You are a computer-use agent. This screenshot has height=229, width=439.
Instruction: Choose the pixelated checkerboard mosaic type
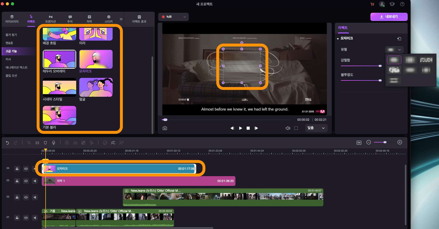pyautogui.click(x=426, y=60)
